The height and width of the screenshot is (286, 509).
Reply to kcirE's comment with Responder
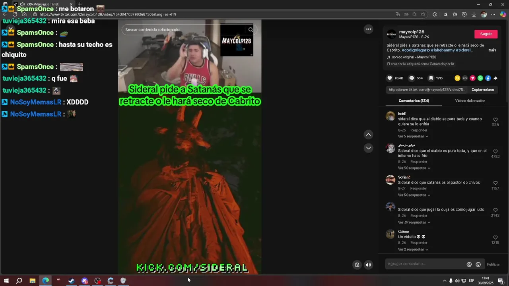pyautogui.click(x=419, y=130)
